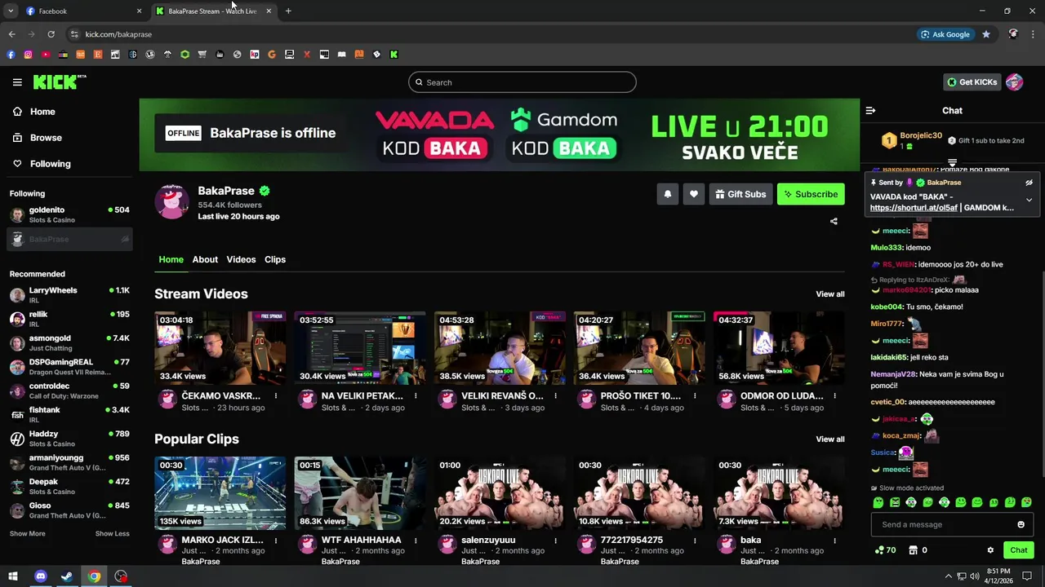This screenshot has height=587, width=1045.
Task: Select the Videos channel tab
Action: [241, 259]
